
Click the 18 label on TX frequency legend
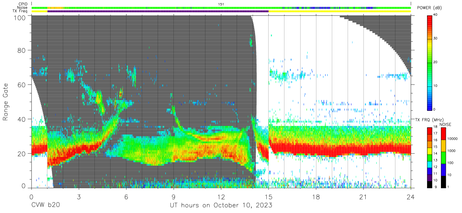click(436, 127)
